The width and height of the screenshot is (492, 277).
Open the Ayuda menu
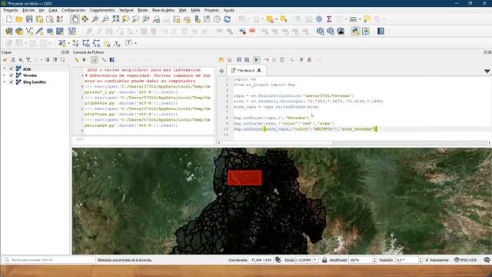coord(229,10)
